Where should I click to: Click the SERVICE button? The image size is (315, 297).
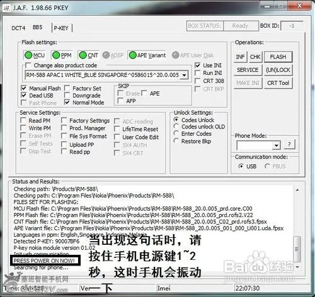[x=248, y=70]
